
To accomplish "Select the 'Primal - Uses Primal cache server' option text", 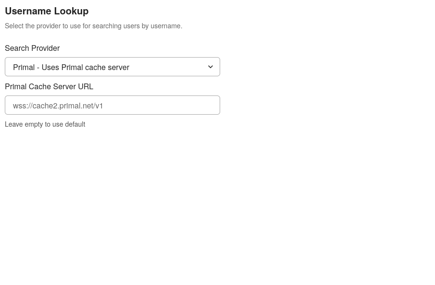I will pyautogui.click(x=71, y=67).
